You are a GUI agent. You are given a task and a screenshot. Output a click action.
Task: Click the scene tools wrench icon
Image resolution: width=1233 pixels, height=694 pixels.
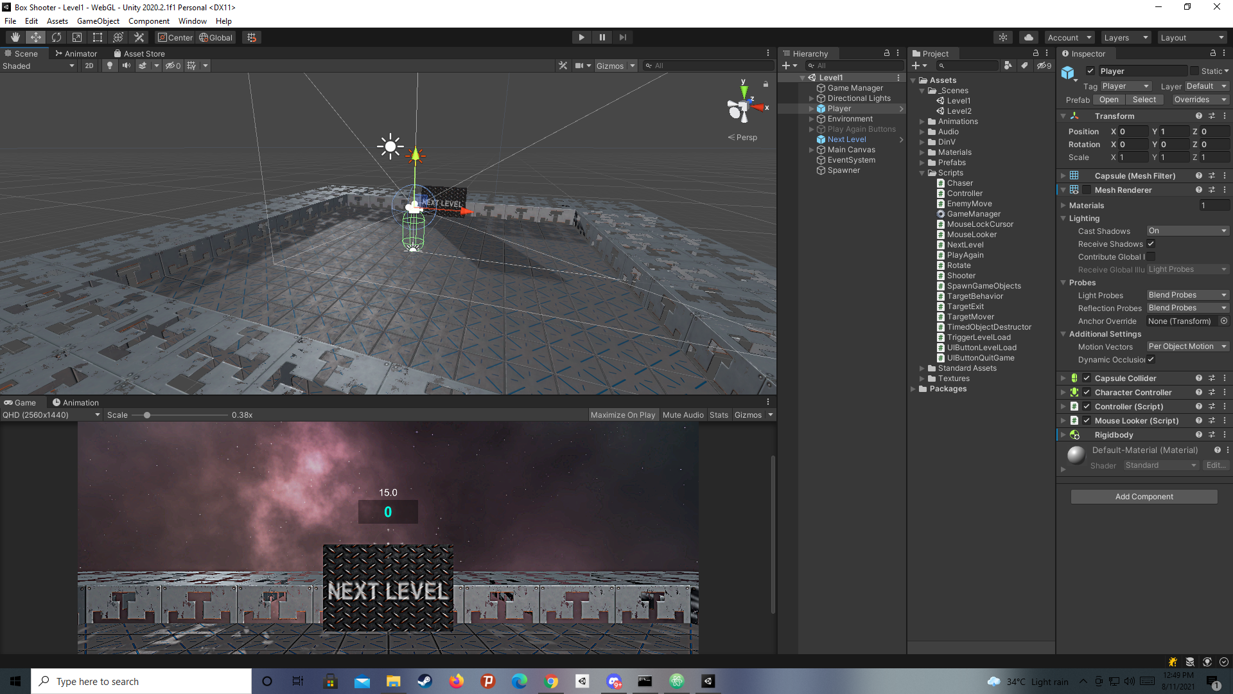pos(563,66)
